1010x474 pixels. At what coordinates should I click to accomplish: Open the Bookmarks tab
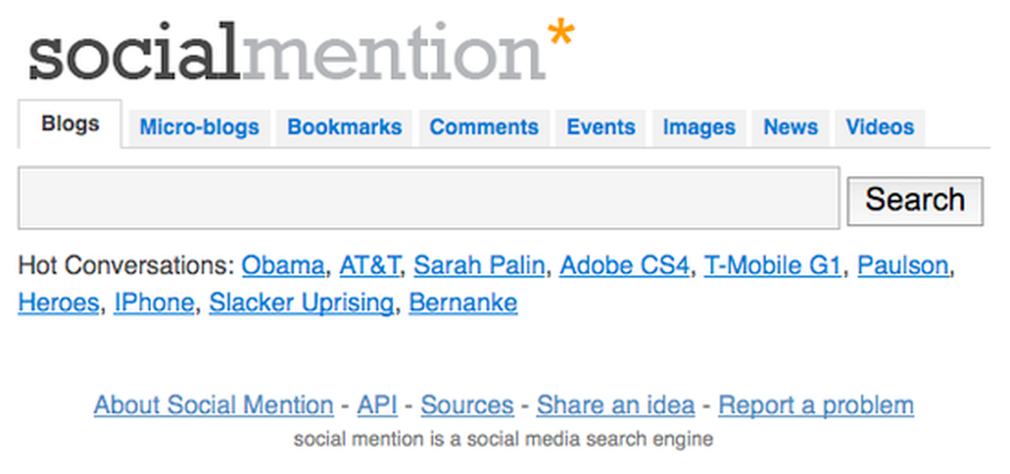point(344,127)
